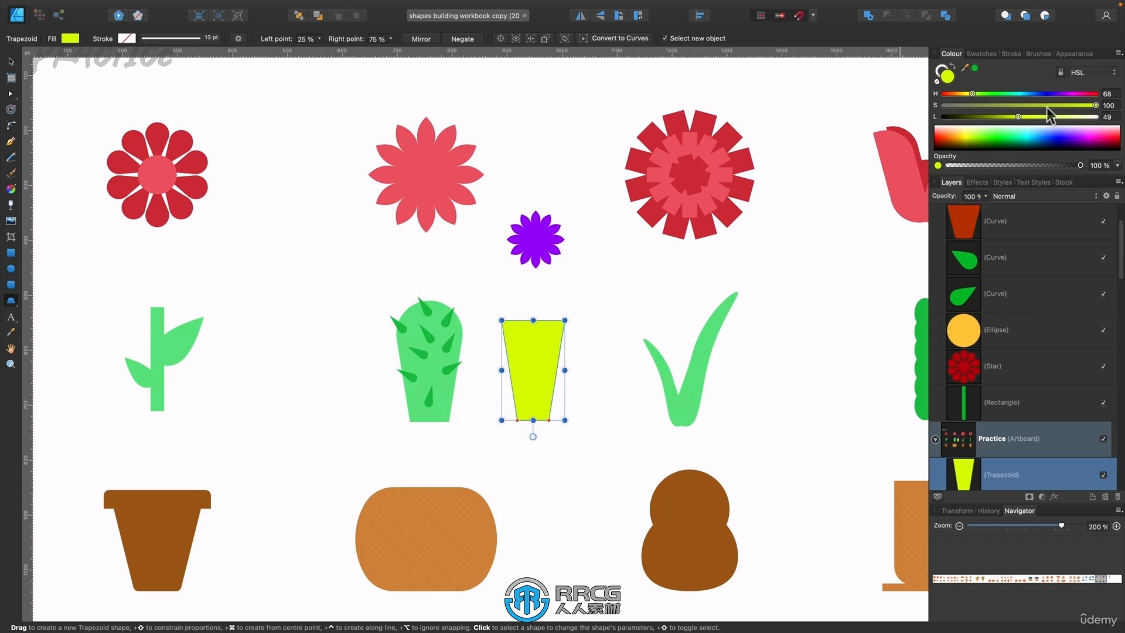This screenshot has width=1125, height=633.
Task: Select the Ellipse tool
Action: point(11,268)
